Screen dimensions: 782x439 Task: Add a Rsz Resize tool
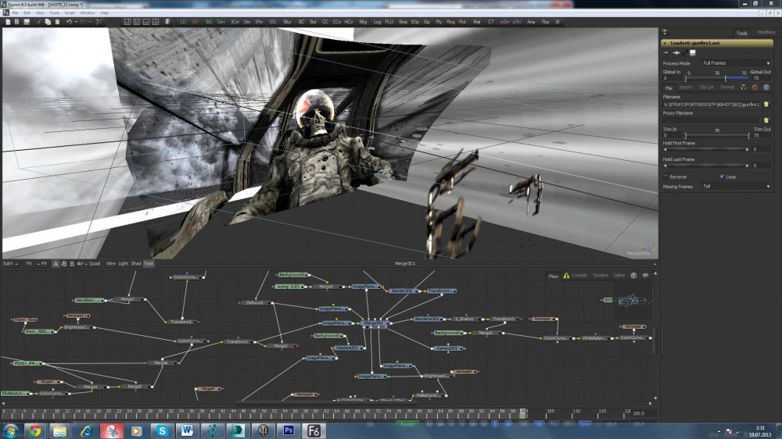point(546,22)
